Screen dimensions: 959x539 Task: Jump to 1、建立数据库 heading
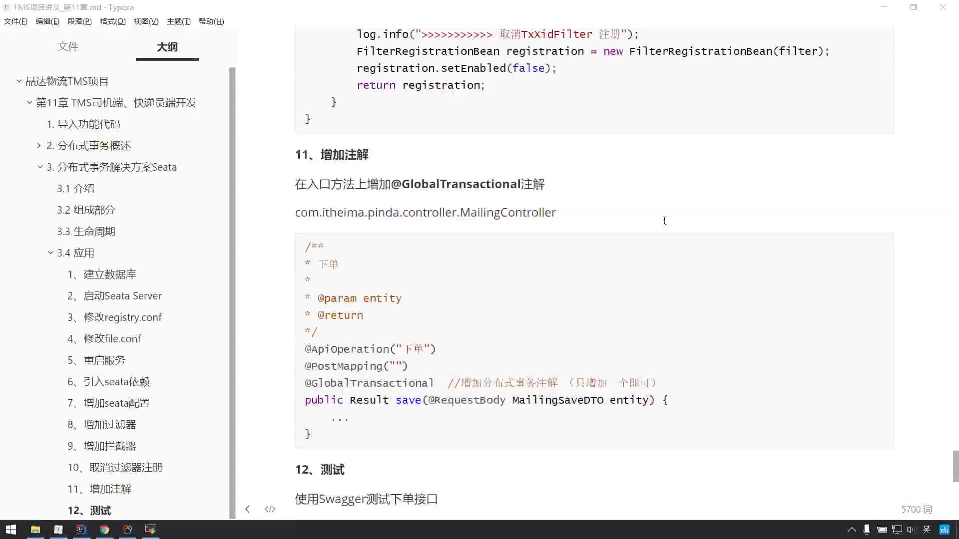[x=102, y=274]
